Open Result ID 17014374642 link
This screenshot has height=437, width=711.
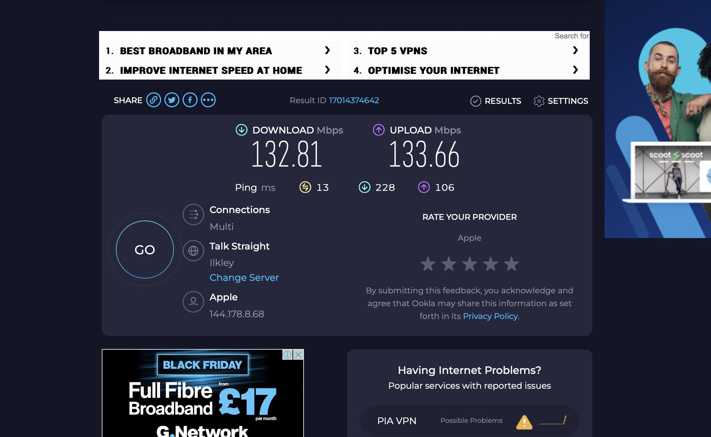(x=354, y=100)
